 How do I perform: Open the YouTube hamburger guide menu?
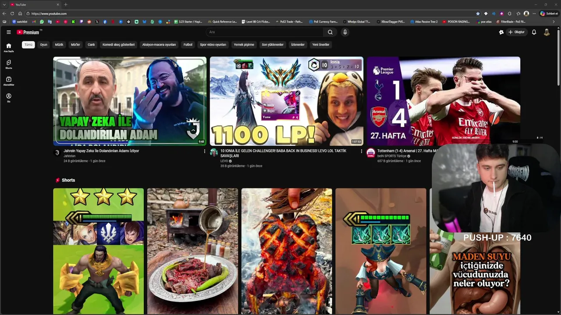click(8, 32)
